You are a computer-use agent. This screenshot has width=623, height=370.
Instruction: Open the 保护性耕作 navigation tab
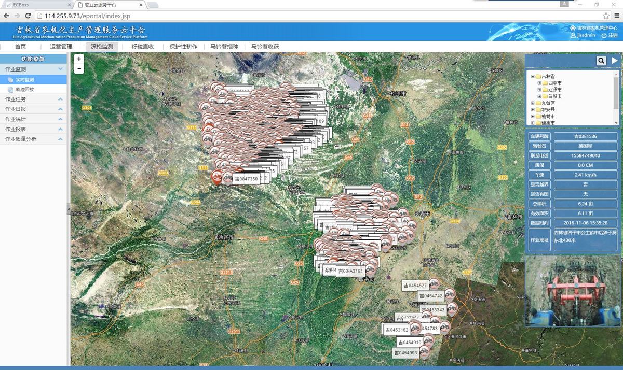click(184, 47)
